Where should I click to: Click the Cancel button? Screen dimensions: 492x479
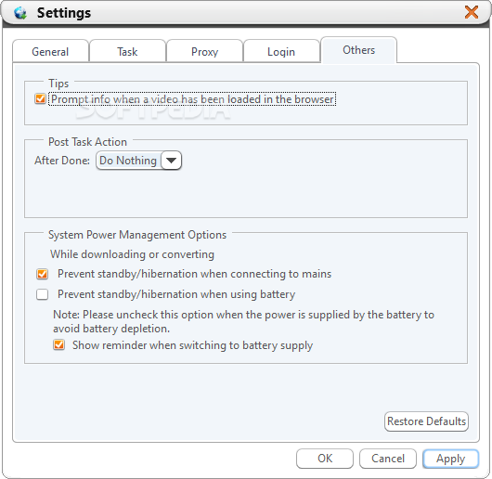[388, 459]
